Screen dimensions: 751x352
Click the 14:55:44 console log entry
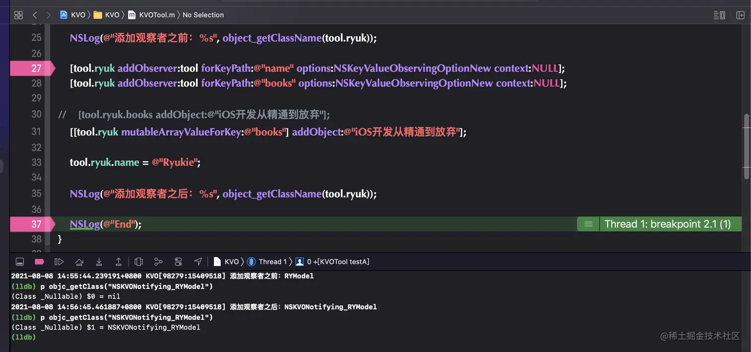tap(162, 276)
